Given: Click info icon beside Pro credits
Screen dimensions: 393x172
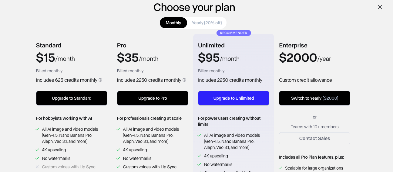Looking at the screenshot, I should 184,80.
